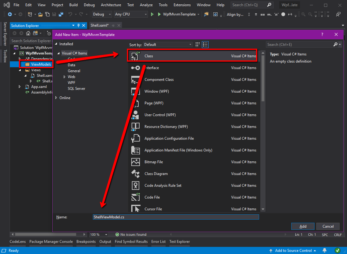Select the Resource Dictionary (WPF) template
The image size is (347, 254).
(x=194, y=126)
